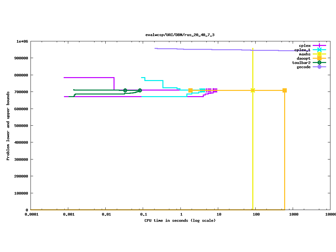Select the toulbar2 legend text label

click(301, 63)
